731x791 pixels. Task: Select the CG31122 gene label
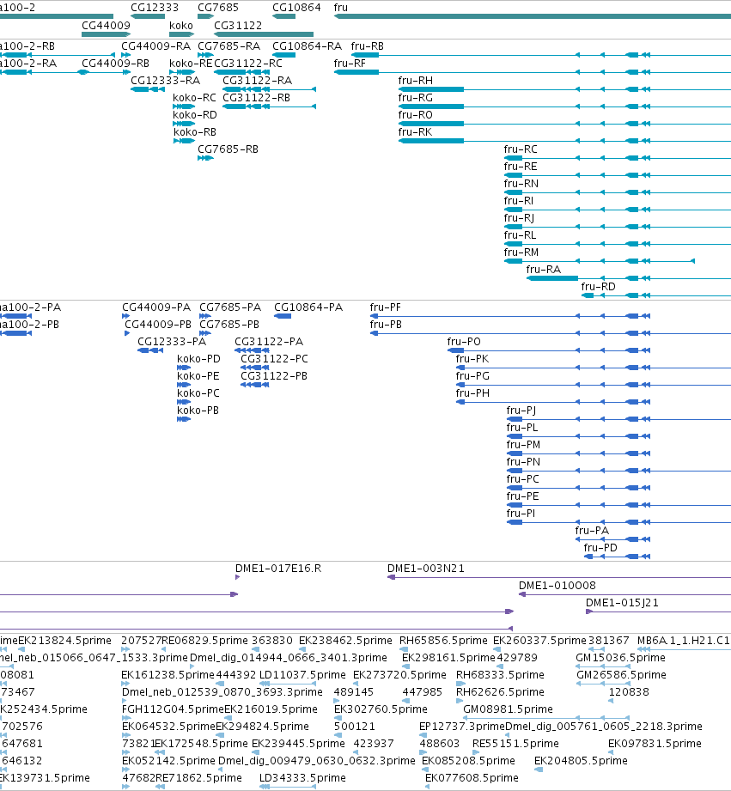click(238, 25)
